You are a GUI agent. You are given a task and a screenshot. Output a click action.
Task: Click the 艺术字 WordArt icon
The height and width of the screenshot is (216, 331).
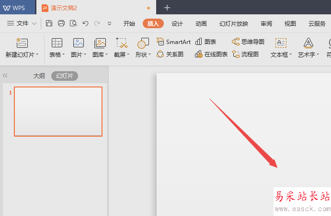[x=308, y=43]
